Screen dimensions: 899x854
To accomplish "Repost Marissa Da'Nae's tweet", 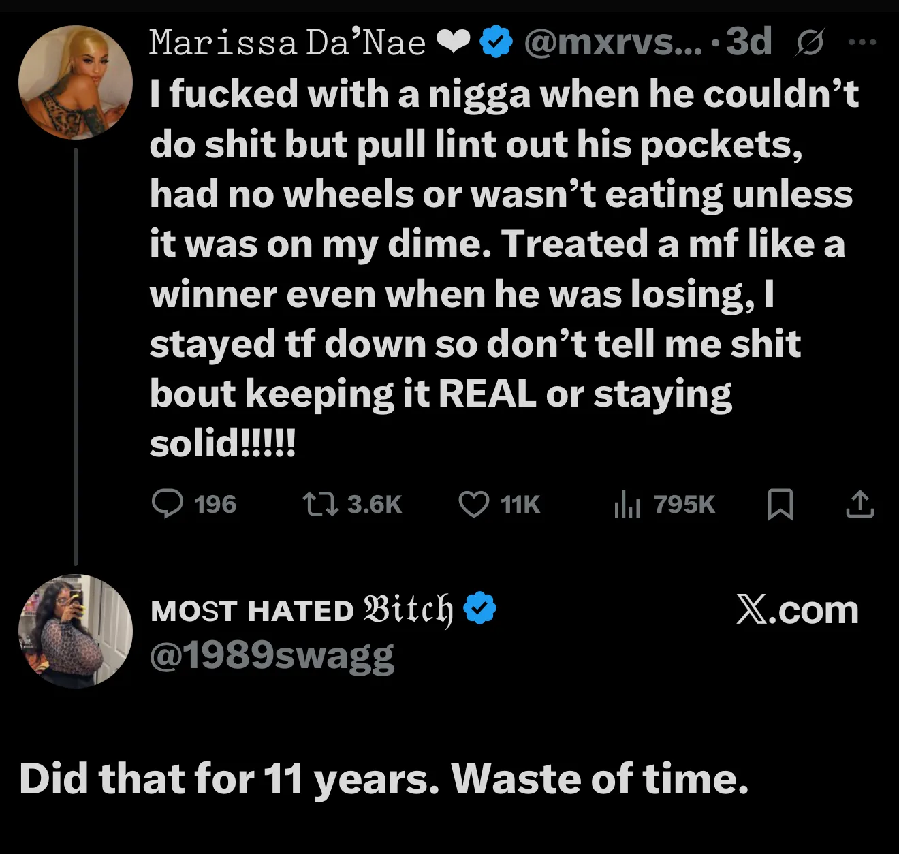I will click(x=320, y=505).
